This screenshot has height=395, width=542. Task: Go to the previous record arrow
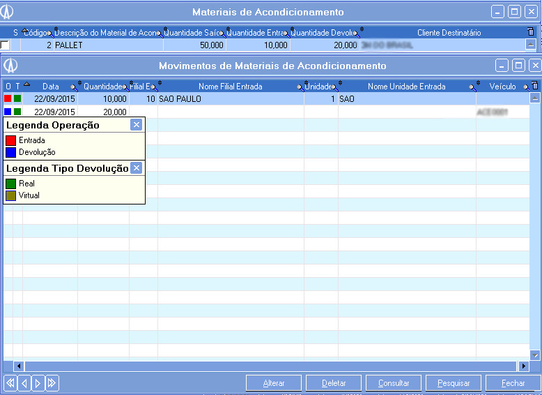pyautogui.click(x=24, y=382)
